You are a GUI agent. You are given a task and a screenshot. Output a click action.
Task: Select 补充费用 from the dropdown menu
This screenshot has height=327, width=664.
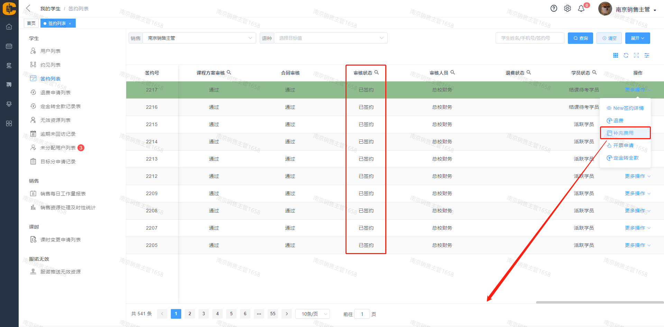[623, 133]
